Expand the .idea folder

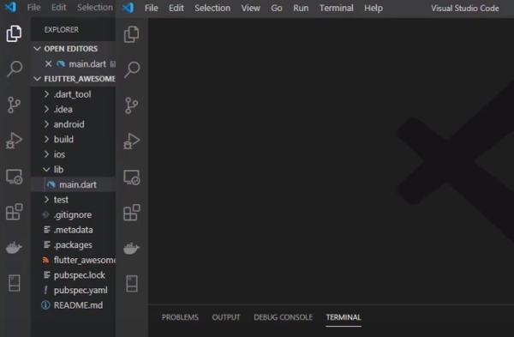pos(46,109)
